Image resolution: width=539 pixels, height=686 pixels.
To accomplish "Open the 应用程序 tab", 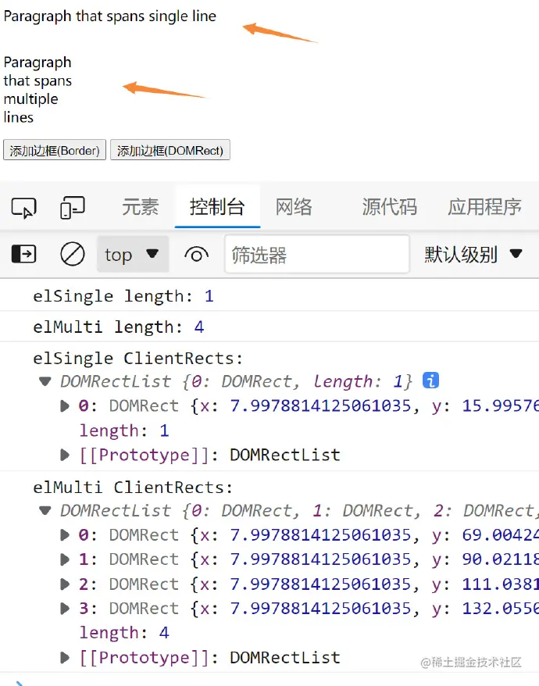I will pos(484,206).
